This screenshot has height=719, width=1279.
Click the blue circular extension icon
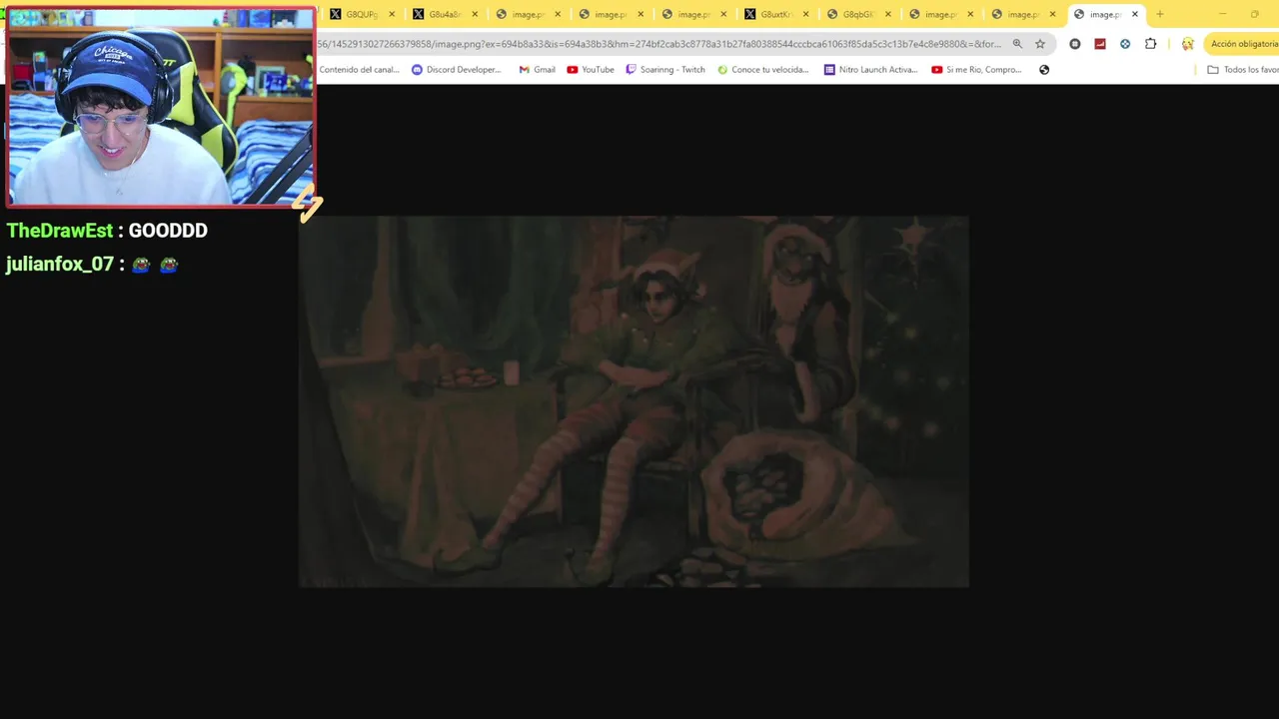[1125, 44]
